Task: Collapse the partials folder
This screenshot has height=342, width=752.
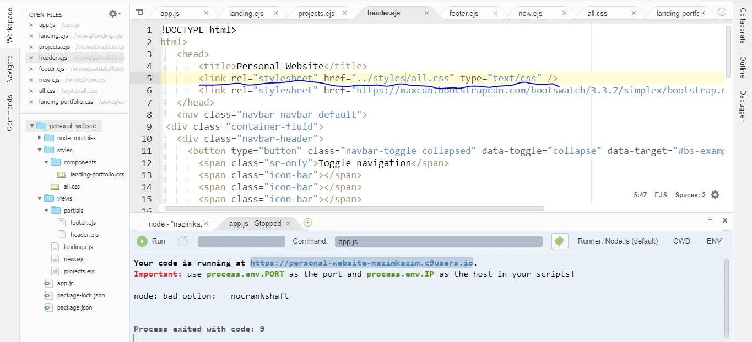Action: (46, 211)
